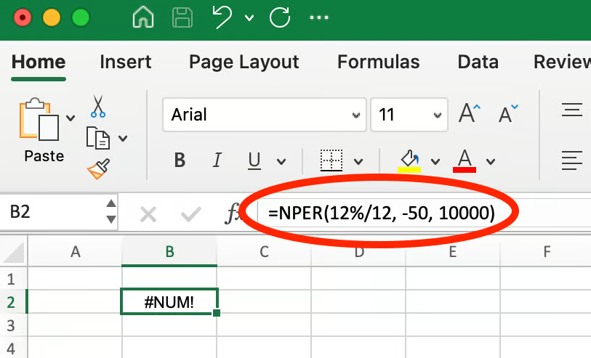Switch to the Insert tab
Image resolution: width=591 pixels, height=358 pixels.
pyautogui.click(x=124, y=62)
